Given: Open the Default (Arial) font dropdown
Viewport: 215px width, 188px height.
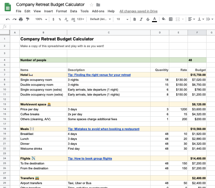Looking at the screenshot, I should point(100,19).
